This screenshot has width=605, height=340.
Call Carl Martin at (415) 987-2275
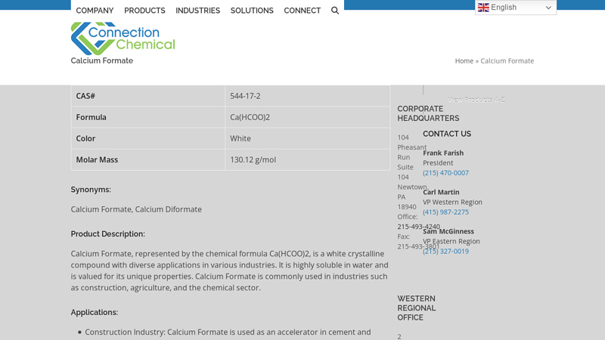pyautogui.click(x=445, y=212)
